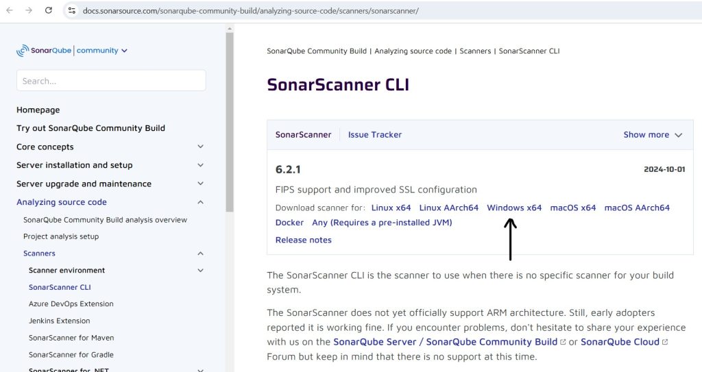Click the sidebar scrollbar thumb
This screenshot has width=702, height=372.
pyautogui.click(x=230, y=122)
